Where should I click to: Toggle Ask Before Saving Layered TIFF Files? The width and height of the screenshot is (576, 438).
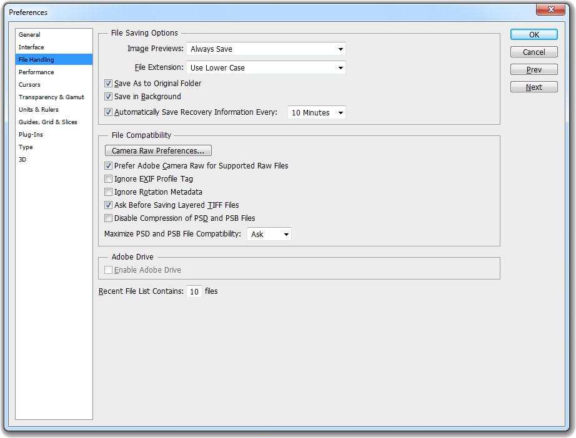[x=109, y=205]
